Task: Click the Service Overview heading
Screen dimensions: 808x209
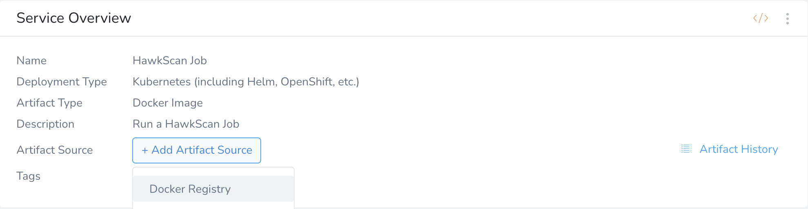Action: pos(73,18)
